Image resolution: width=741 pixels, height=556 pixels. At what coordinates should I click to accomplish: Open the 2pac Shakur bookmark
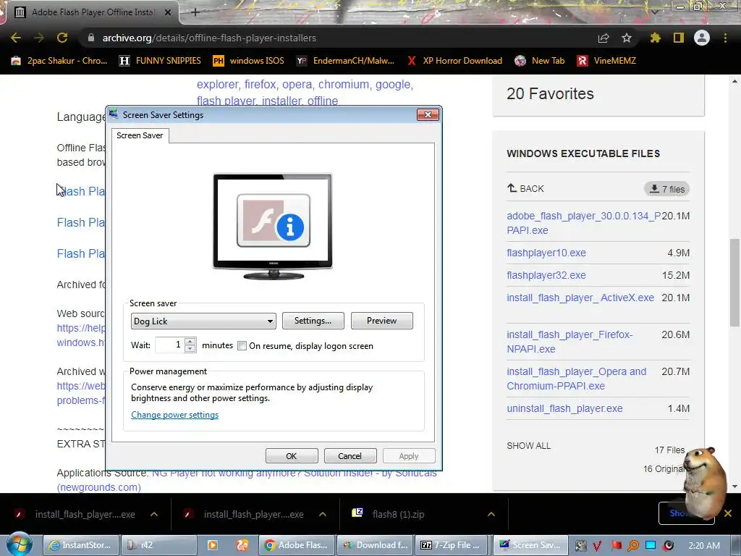click(59, 61)
